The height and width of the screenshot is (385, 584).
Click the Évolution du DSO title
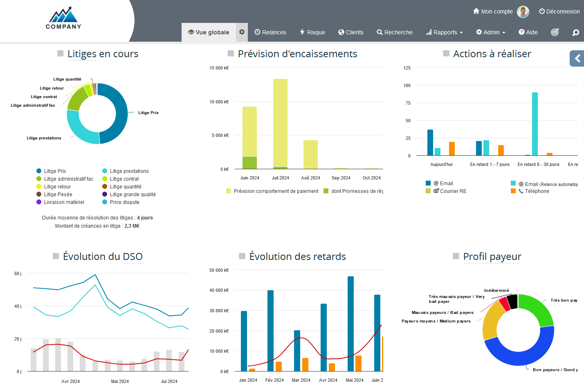tap(103, 257)
